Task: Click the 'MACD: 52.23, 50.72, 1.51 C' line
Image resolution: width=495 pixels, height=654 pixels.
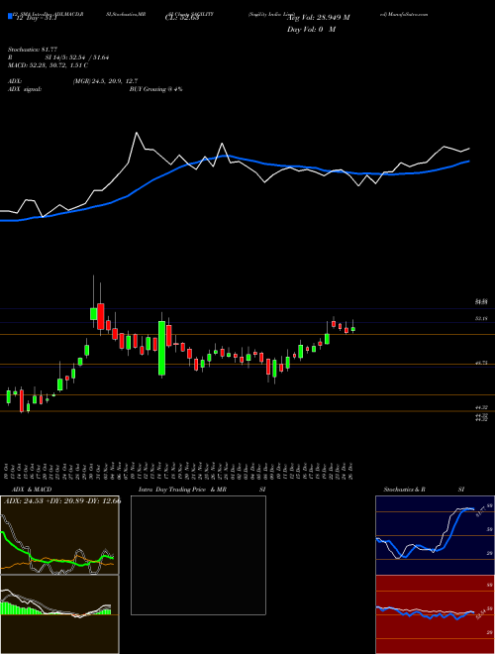Action: 48,65
